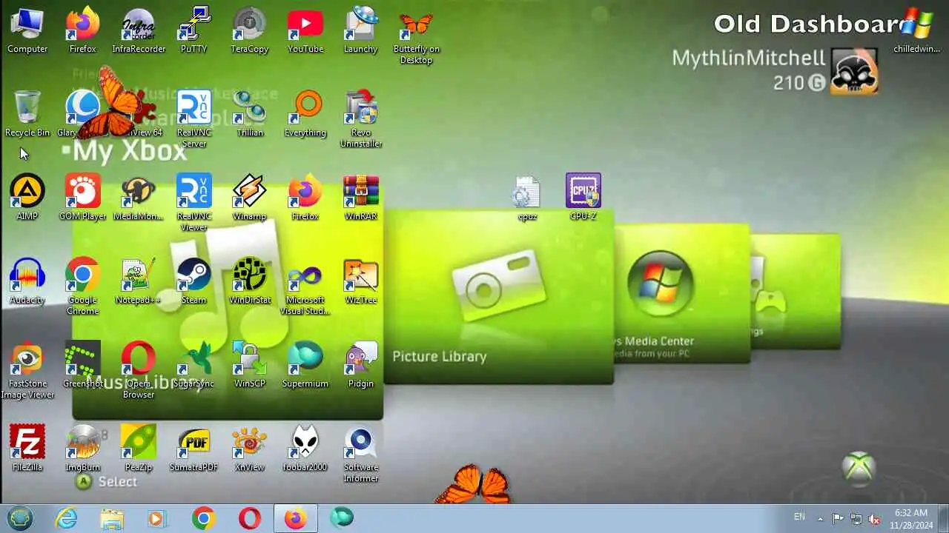This screenshot has width=949, height=533.
Task: Click the MediaMonkey desktop icon
Action: 139,198
